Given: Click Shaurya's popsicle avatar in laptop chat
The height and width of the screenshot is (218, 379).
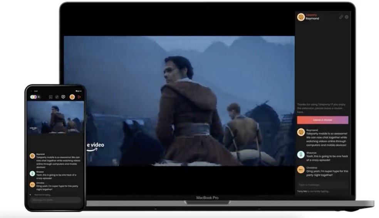Looking at the screenshot, I should [301, 155].
